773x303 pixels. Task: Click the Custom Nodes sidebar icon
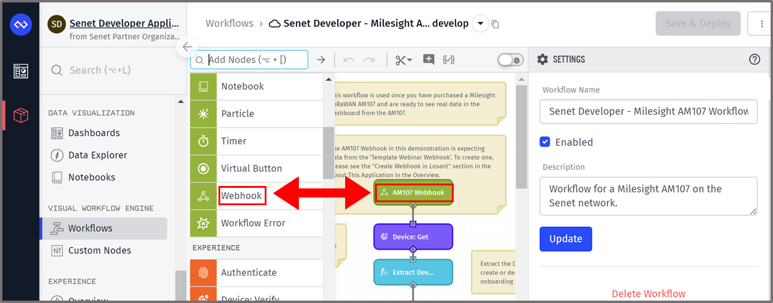57,251
